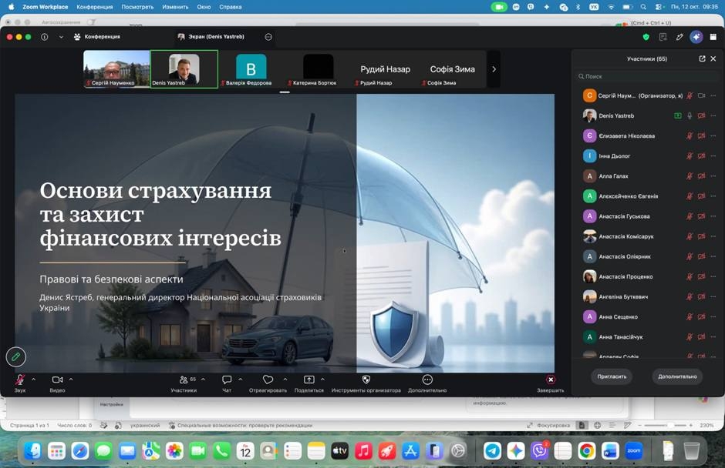This screenshot has height=468, width=725.
Task: Click the annotation pencil button on slide
Action: tap(15, 356)
